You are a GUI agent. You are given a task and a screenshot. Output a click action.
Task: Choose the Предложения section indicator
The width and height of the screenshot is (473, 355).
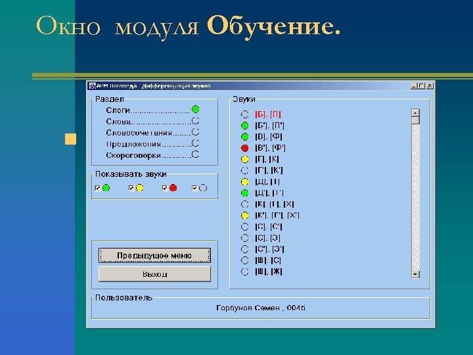click(196, 143)
